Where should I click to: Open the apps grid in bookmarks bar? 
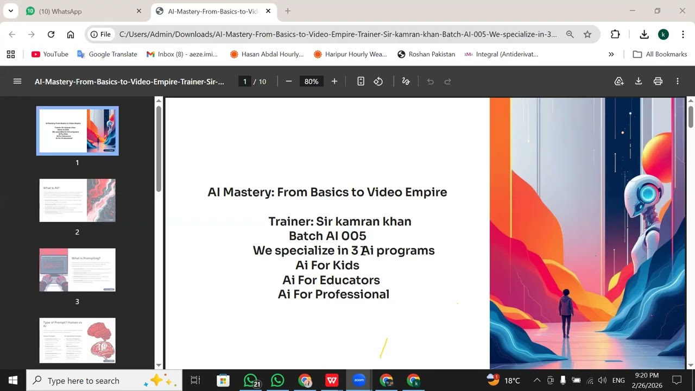11,54
